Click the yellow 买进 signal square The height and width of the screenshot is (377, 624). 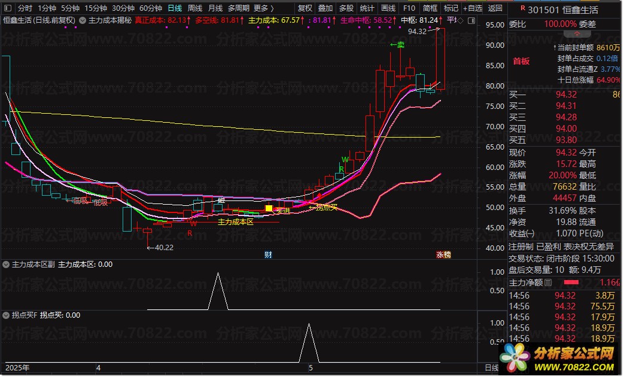[269, 208]
